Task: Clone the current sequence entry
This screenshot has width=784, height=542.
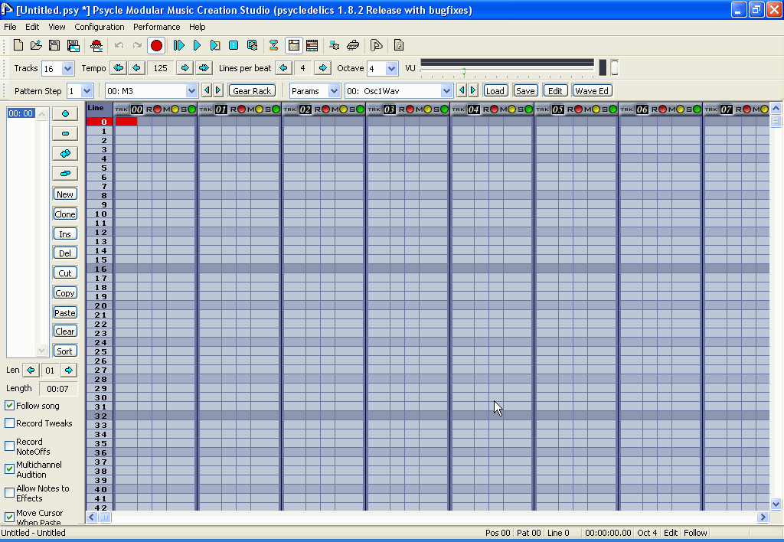Action: click(x=65, y=214)
